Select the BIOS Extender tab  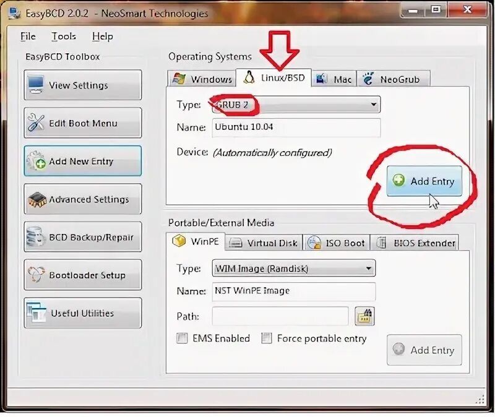414,243
